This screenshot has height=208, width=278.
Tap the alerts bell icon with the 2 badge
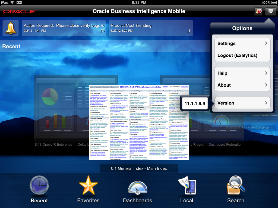point(258,11)
